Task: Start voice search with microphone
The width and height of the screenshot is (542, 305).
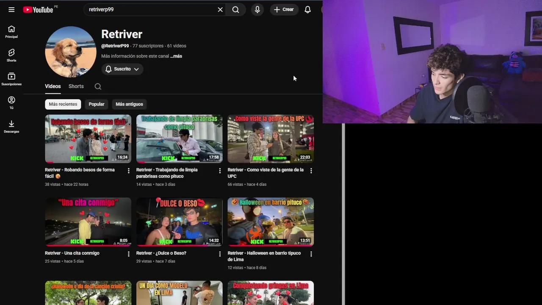Action: point(257,9)
